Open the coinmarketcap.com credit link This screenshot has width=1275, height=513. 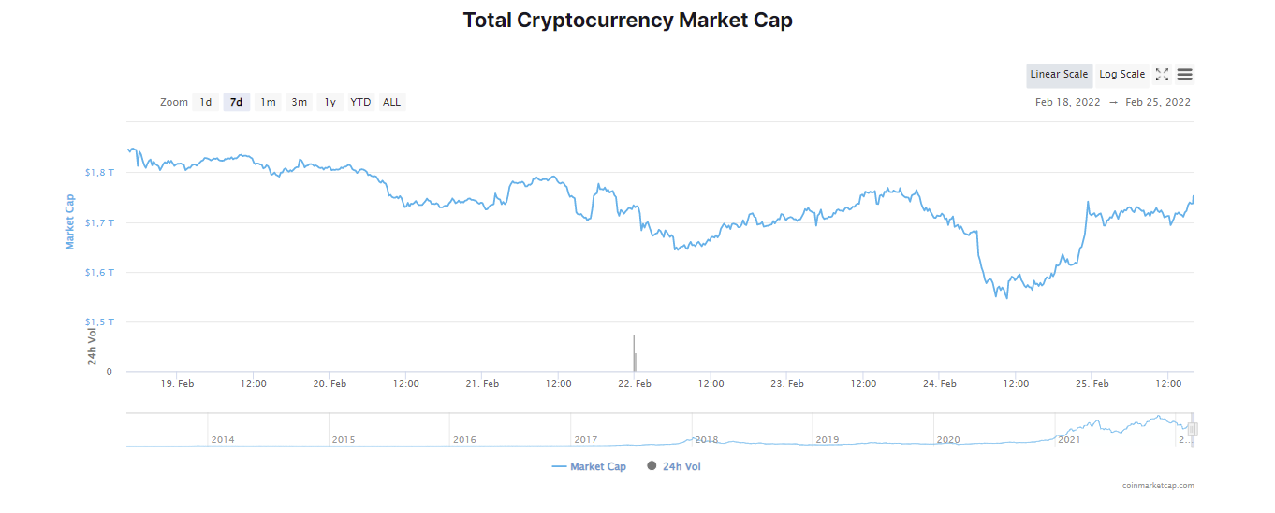click(1159, 485)
